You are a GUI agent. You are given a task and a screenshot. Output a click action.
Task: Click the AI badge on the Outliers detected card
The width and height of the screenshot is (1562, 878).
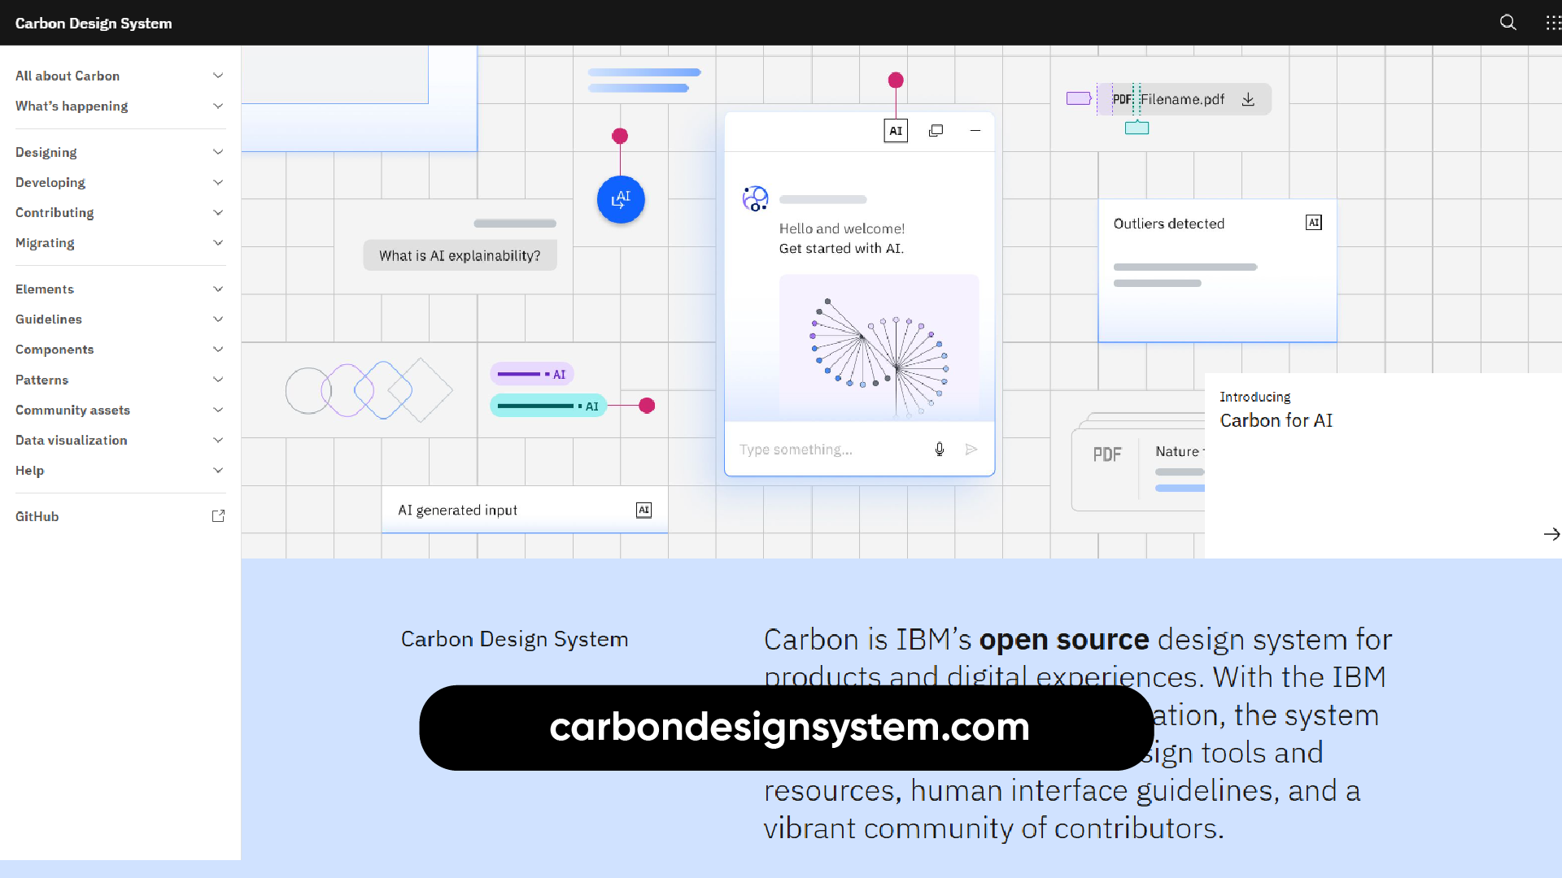(x=1313, y=222)
